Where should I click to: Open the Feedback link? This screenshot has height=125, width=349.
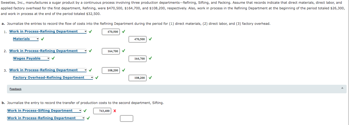(16, 89)
